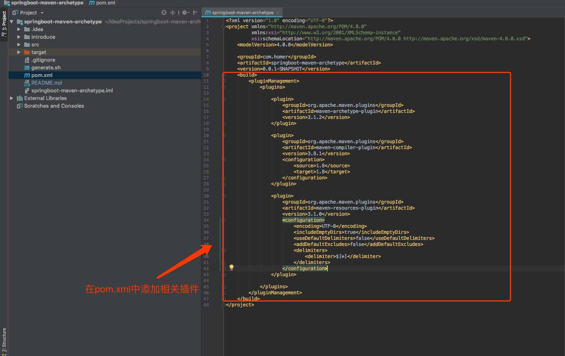Screen dimensions: 565x356
Task: Click the useDefaultDelimiters false line
Action: (364, 238)
